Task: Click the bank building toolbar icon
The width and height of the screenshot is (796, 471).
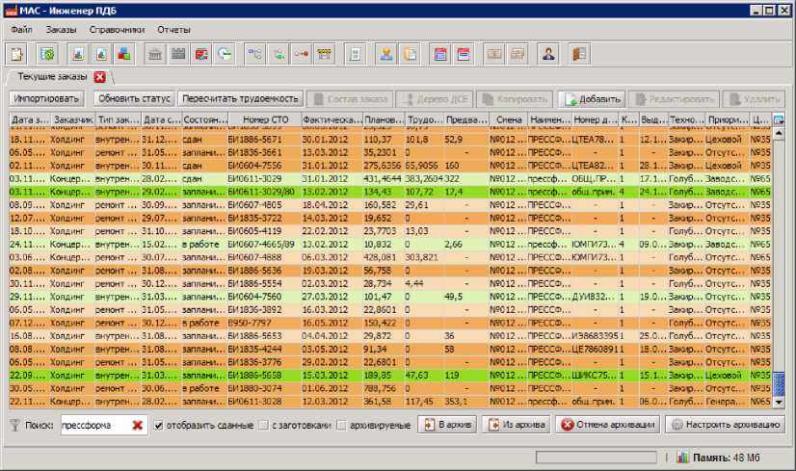Action: 155,54
